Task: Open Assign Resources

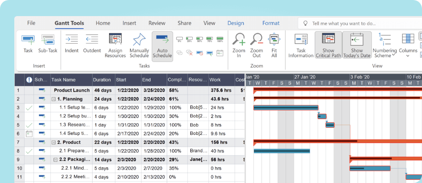Action: coord(115,46)
